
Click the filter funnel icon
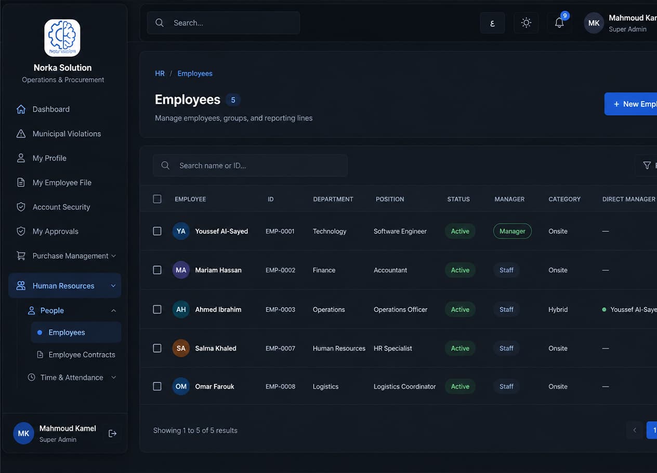[x=647, y=166]
